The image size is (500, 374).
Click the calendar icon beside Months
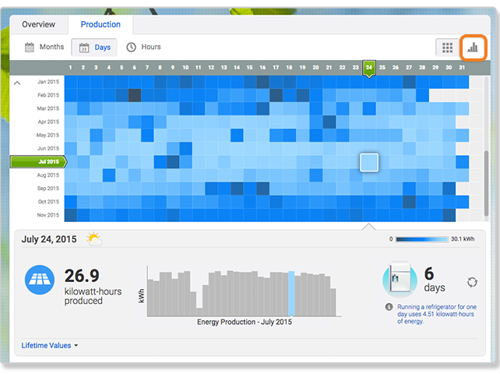point(30,48)
